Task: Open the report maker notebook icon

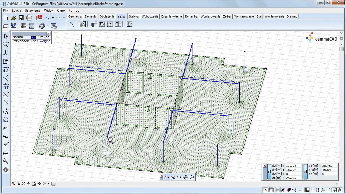Action: pyautogui.click(x=31, y=26)
